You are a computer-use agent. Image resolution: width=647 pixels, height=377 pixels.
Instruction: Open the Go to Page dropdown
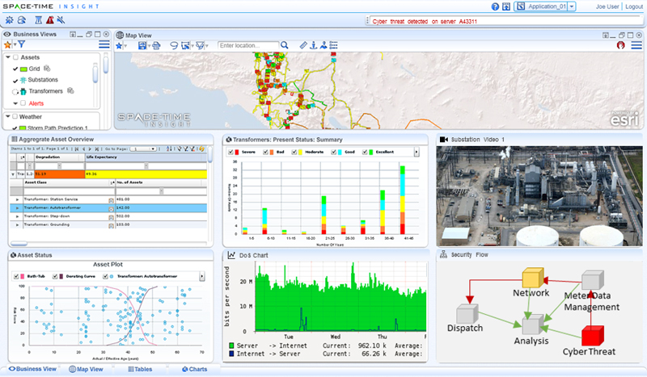(x=143, y=149)
